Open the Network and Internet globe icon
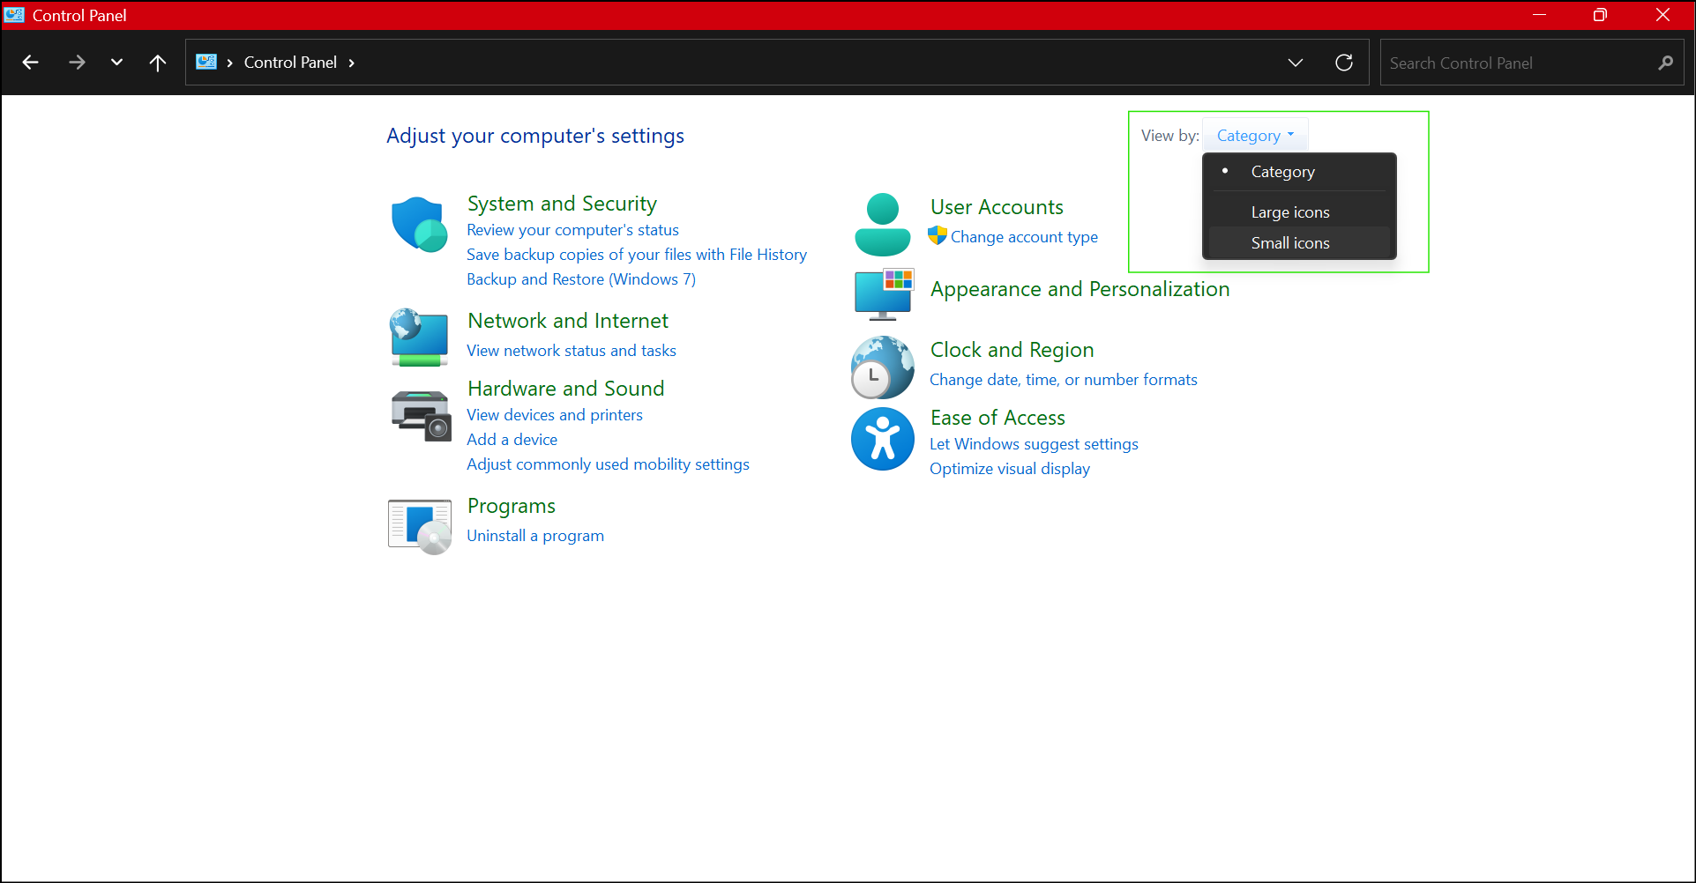The image size is (1696, 883). tap(420, 337)
